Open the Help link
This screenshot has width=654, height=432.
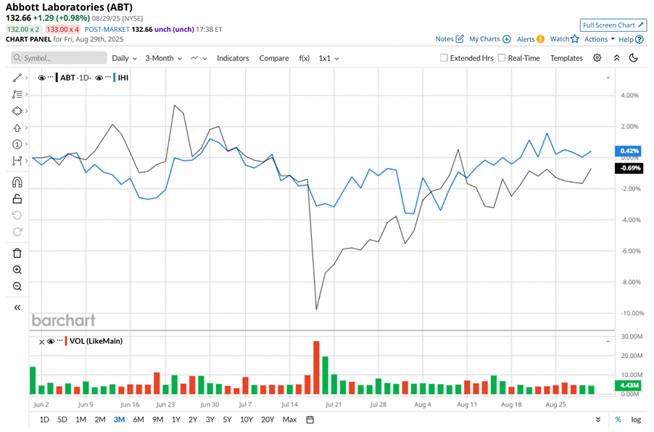pos(631,39)
